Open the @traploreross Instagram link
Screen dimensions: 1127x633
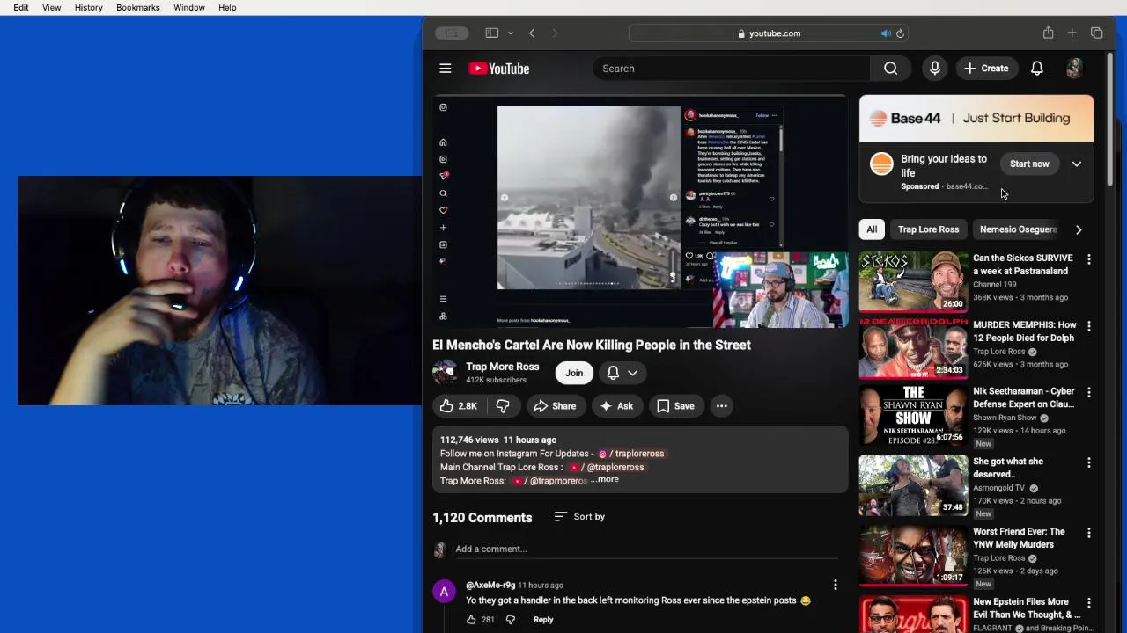point(631,454)
